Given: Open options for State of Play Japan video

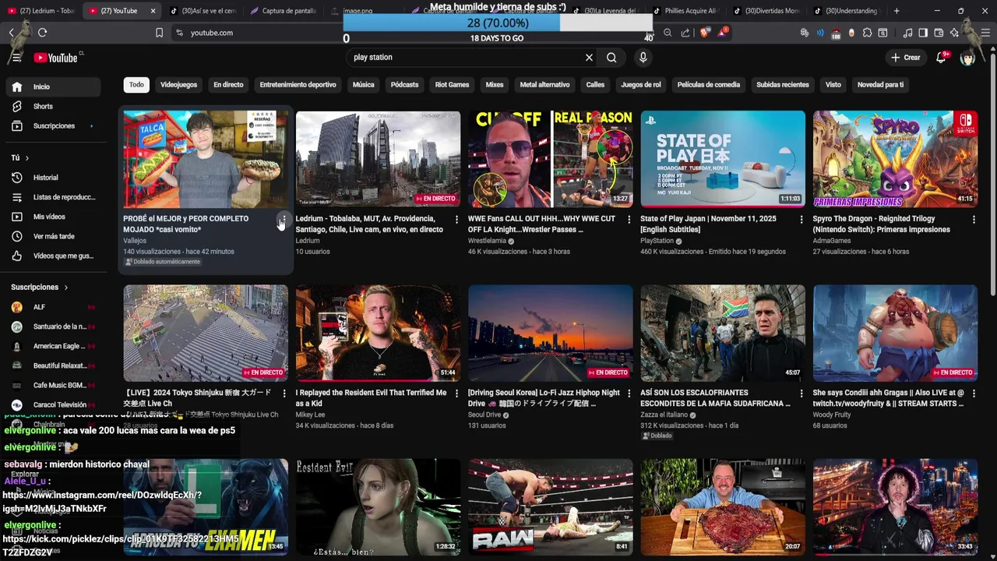Looking at the screenshot, I should (801, 220).
